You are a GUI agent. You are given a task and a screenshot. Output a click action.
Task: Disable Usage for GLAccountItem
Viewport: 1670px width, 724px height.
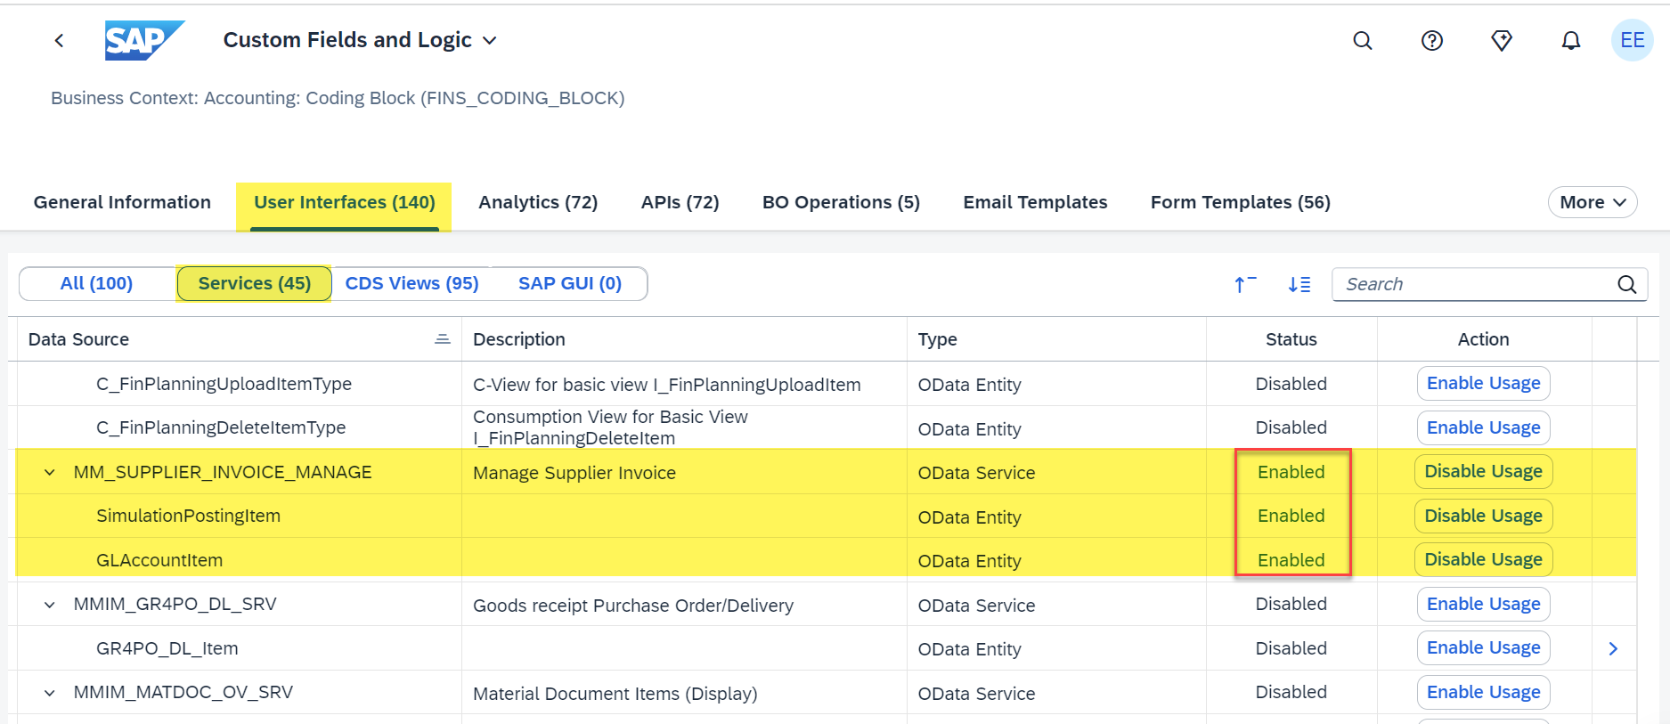[x=1484, y=559]
